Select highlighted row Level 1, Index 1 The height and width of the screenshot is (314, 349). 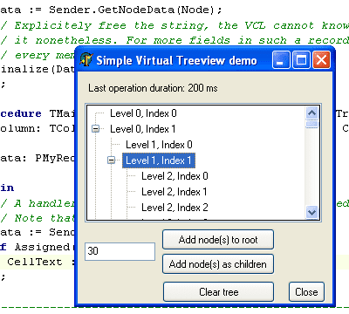point(159,160)
